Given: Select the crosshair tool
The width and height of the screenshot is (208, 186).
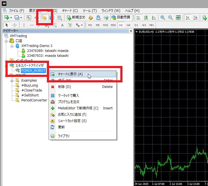Looking at the screenshot, I should (x=15, y=25).
